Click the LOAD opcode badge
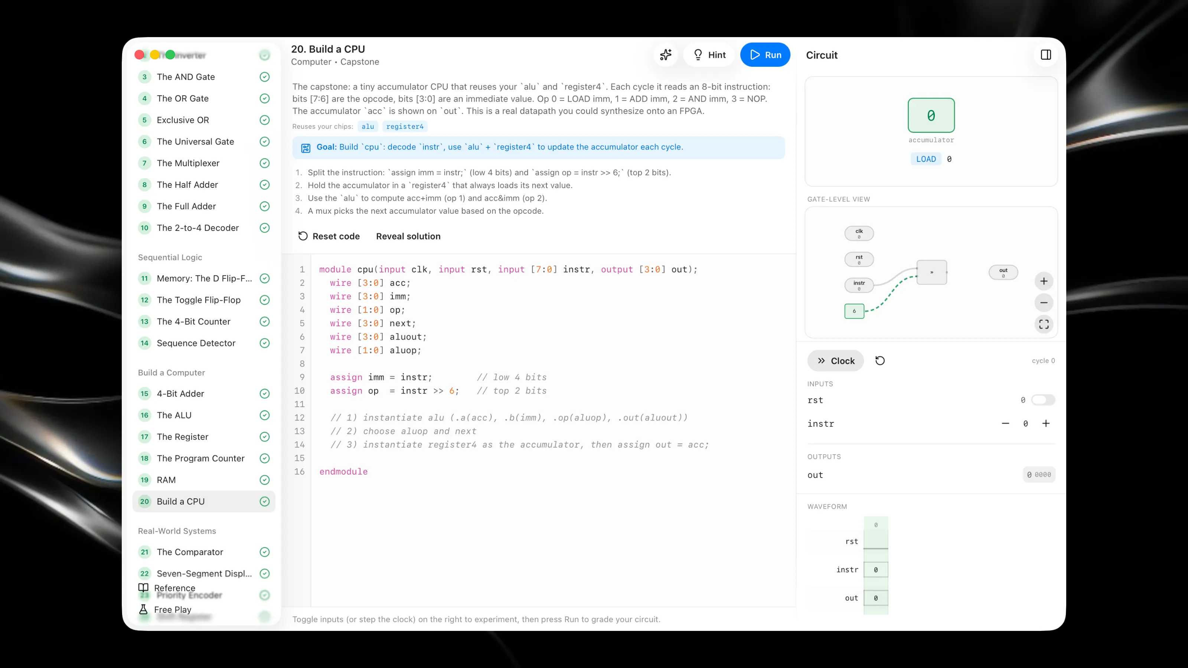This screenshot has height=668, width=1188. tap(926, 159)
